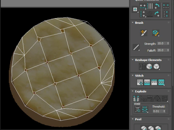The width and height of the screenshot is (174, 130).
Task: Click Align Horizontally to Pivot icon
Action: tap(143, 6)
